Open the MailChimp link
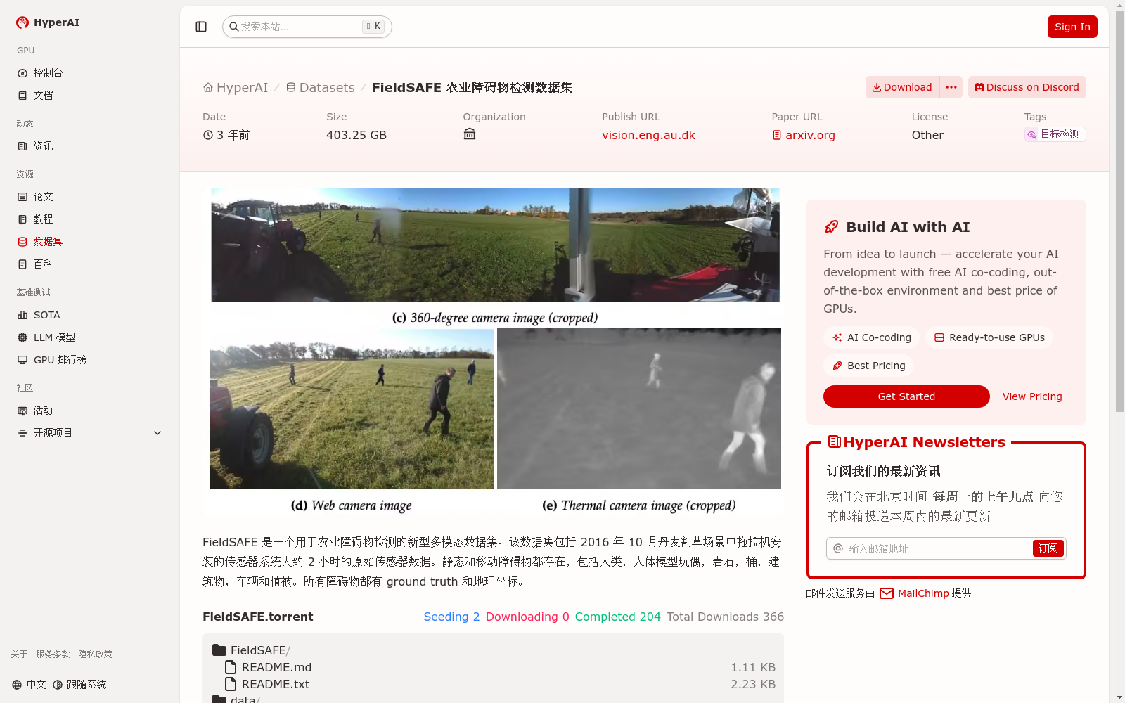 915,593
